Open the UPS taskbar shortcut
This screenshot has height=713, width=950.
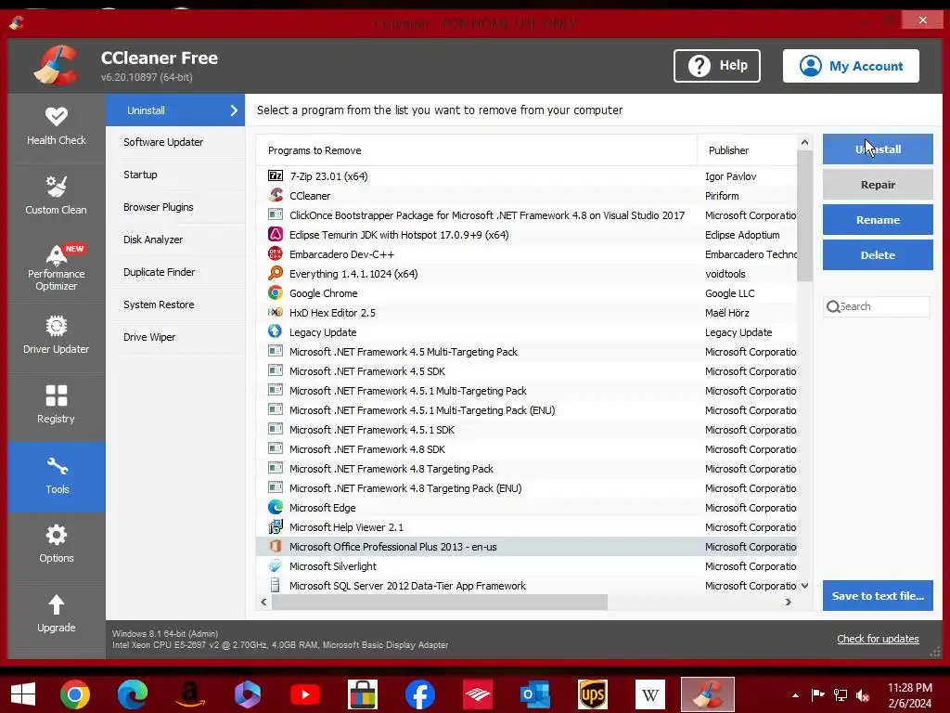tap(593, 694)
